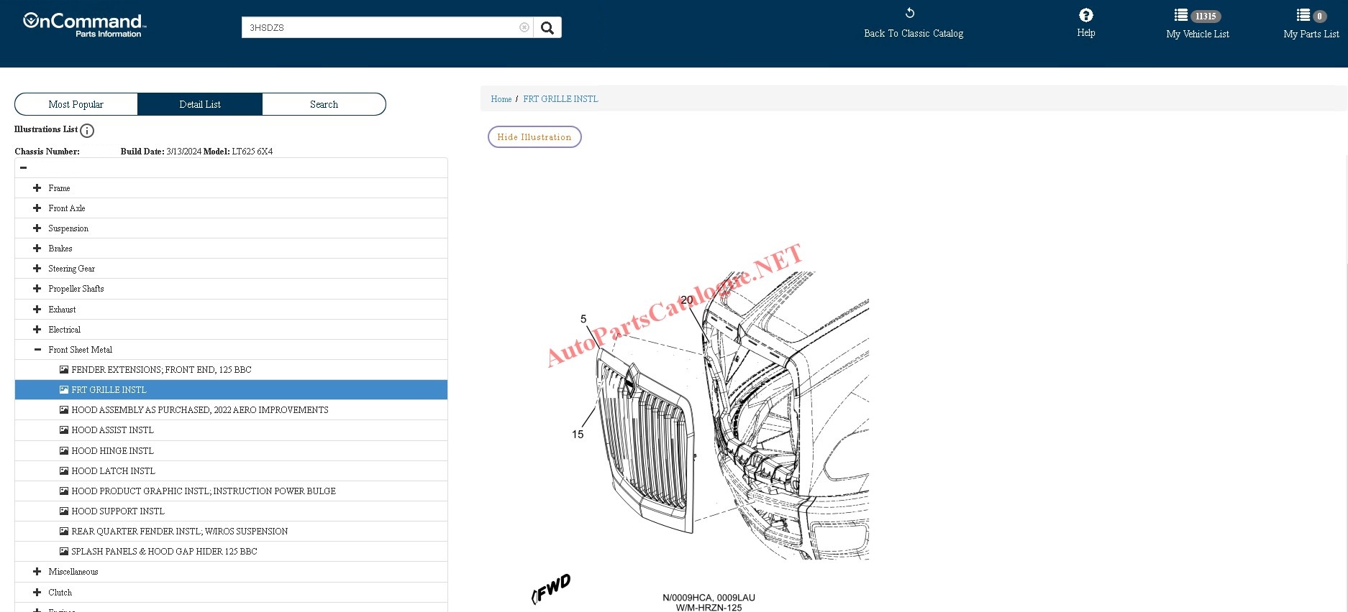
Task: Click the magnifier search button
Action: coord(547,28)
